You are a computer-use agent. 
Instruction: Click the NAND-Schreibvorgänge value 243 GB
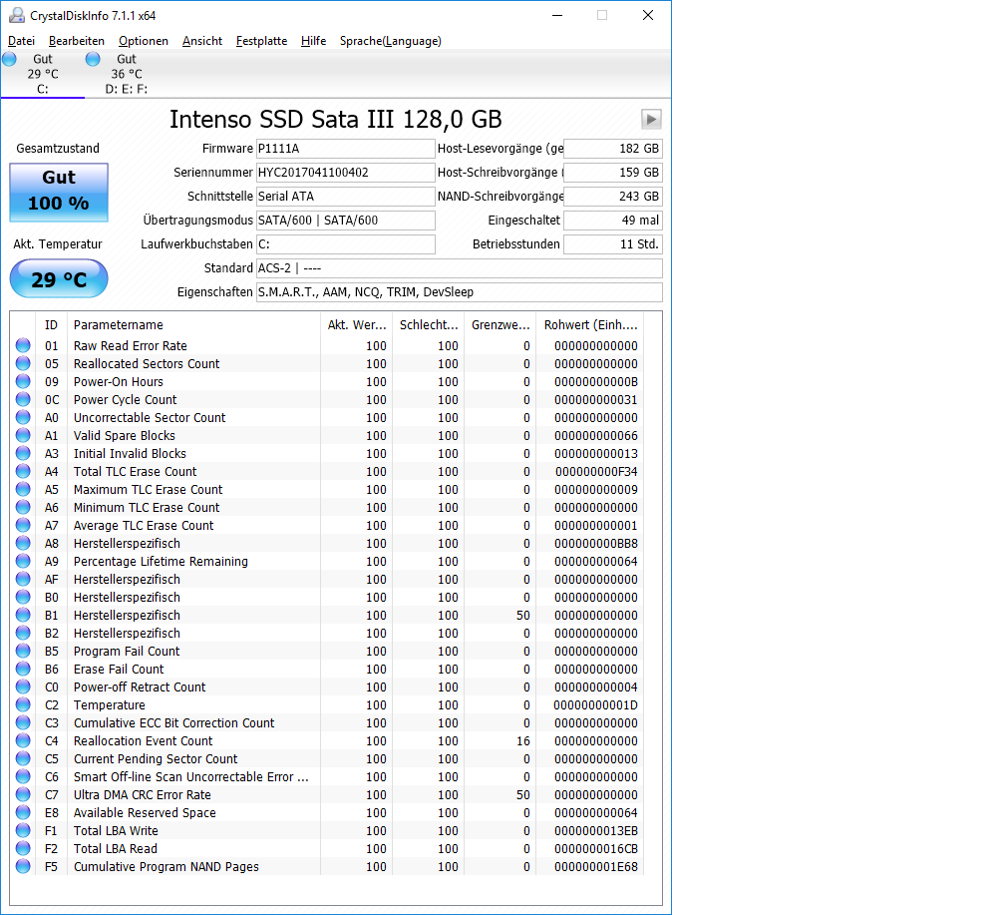(x=613, y=197)
